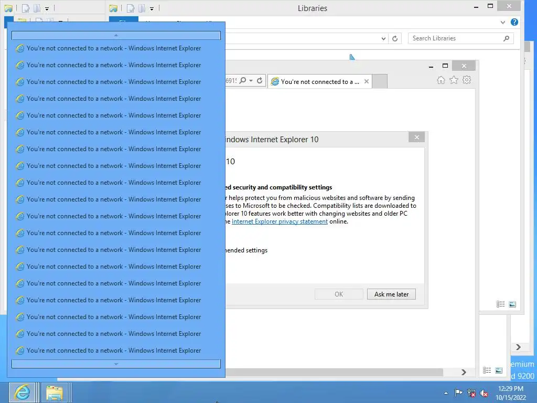Close the "You're not connected" browser tab

[x=367, y=81]
